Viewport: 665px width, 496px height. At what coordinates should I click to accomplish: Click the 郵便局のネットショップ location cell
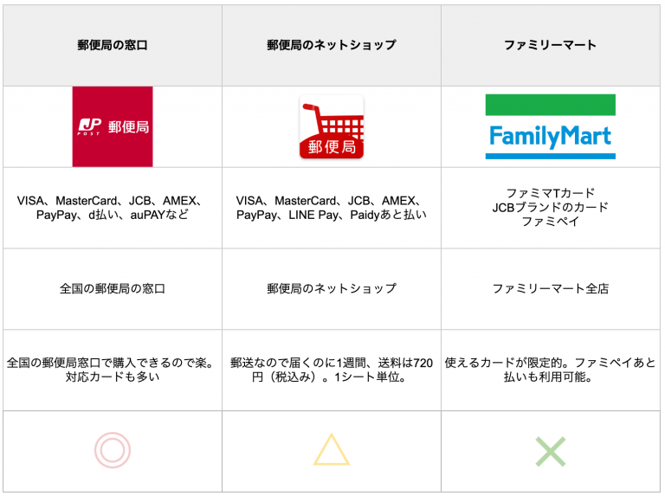(x=332, y=288)
